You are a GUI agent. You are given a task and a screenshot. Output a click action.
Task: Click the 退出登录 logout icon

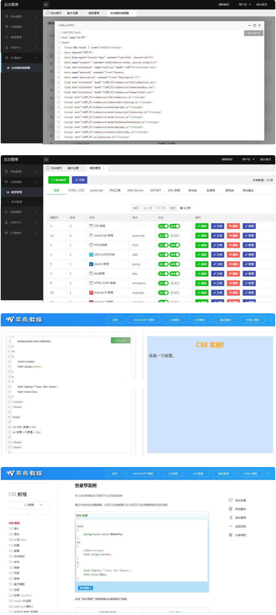pos(230,518)
